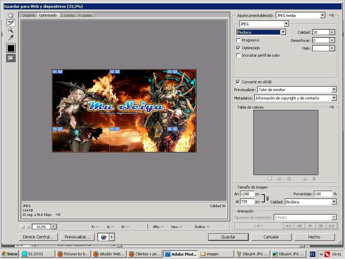Enable Incrustar perfil de color checkbox
345x259 pixels.
pyautogui.click(x=238, y=55)
